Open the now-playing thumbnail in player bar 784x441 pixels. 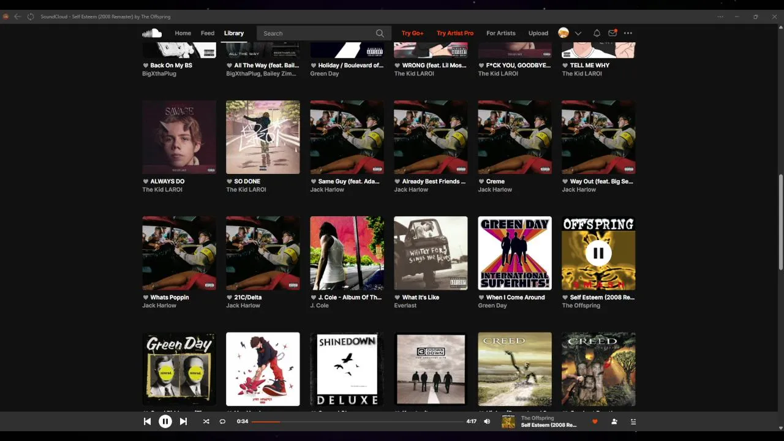pos(508,421)
